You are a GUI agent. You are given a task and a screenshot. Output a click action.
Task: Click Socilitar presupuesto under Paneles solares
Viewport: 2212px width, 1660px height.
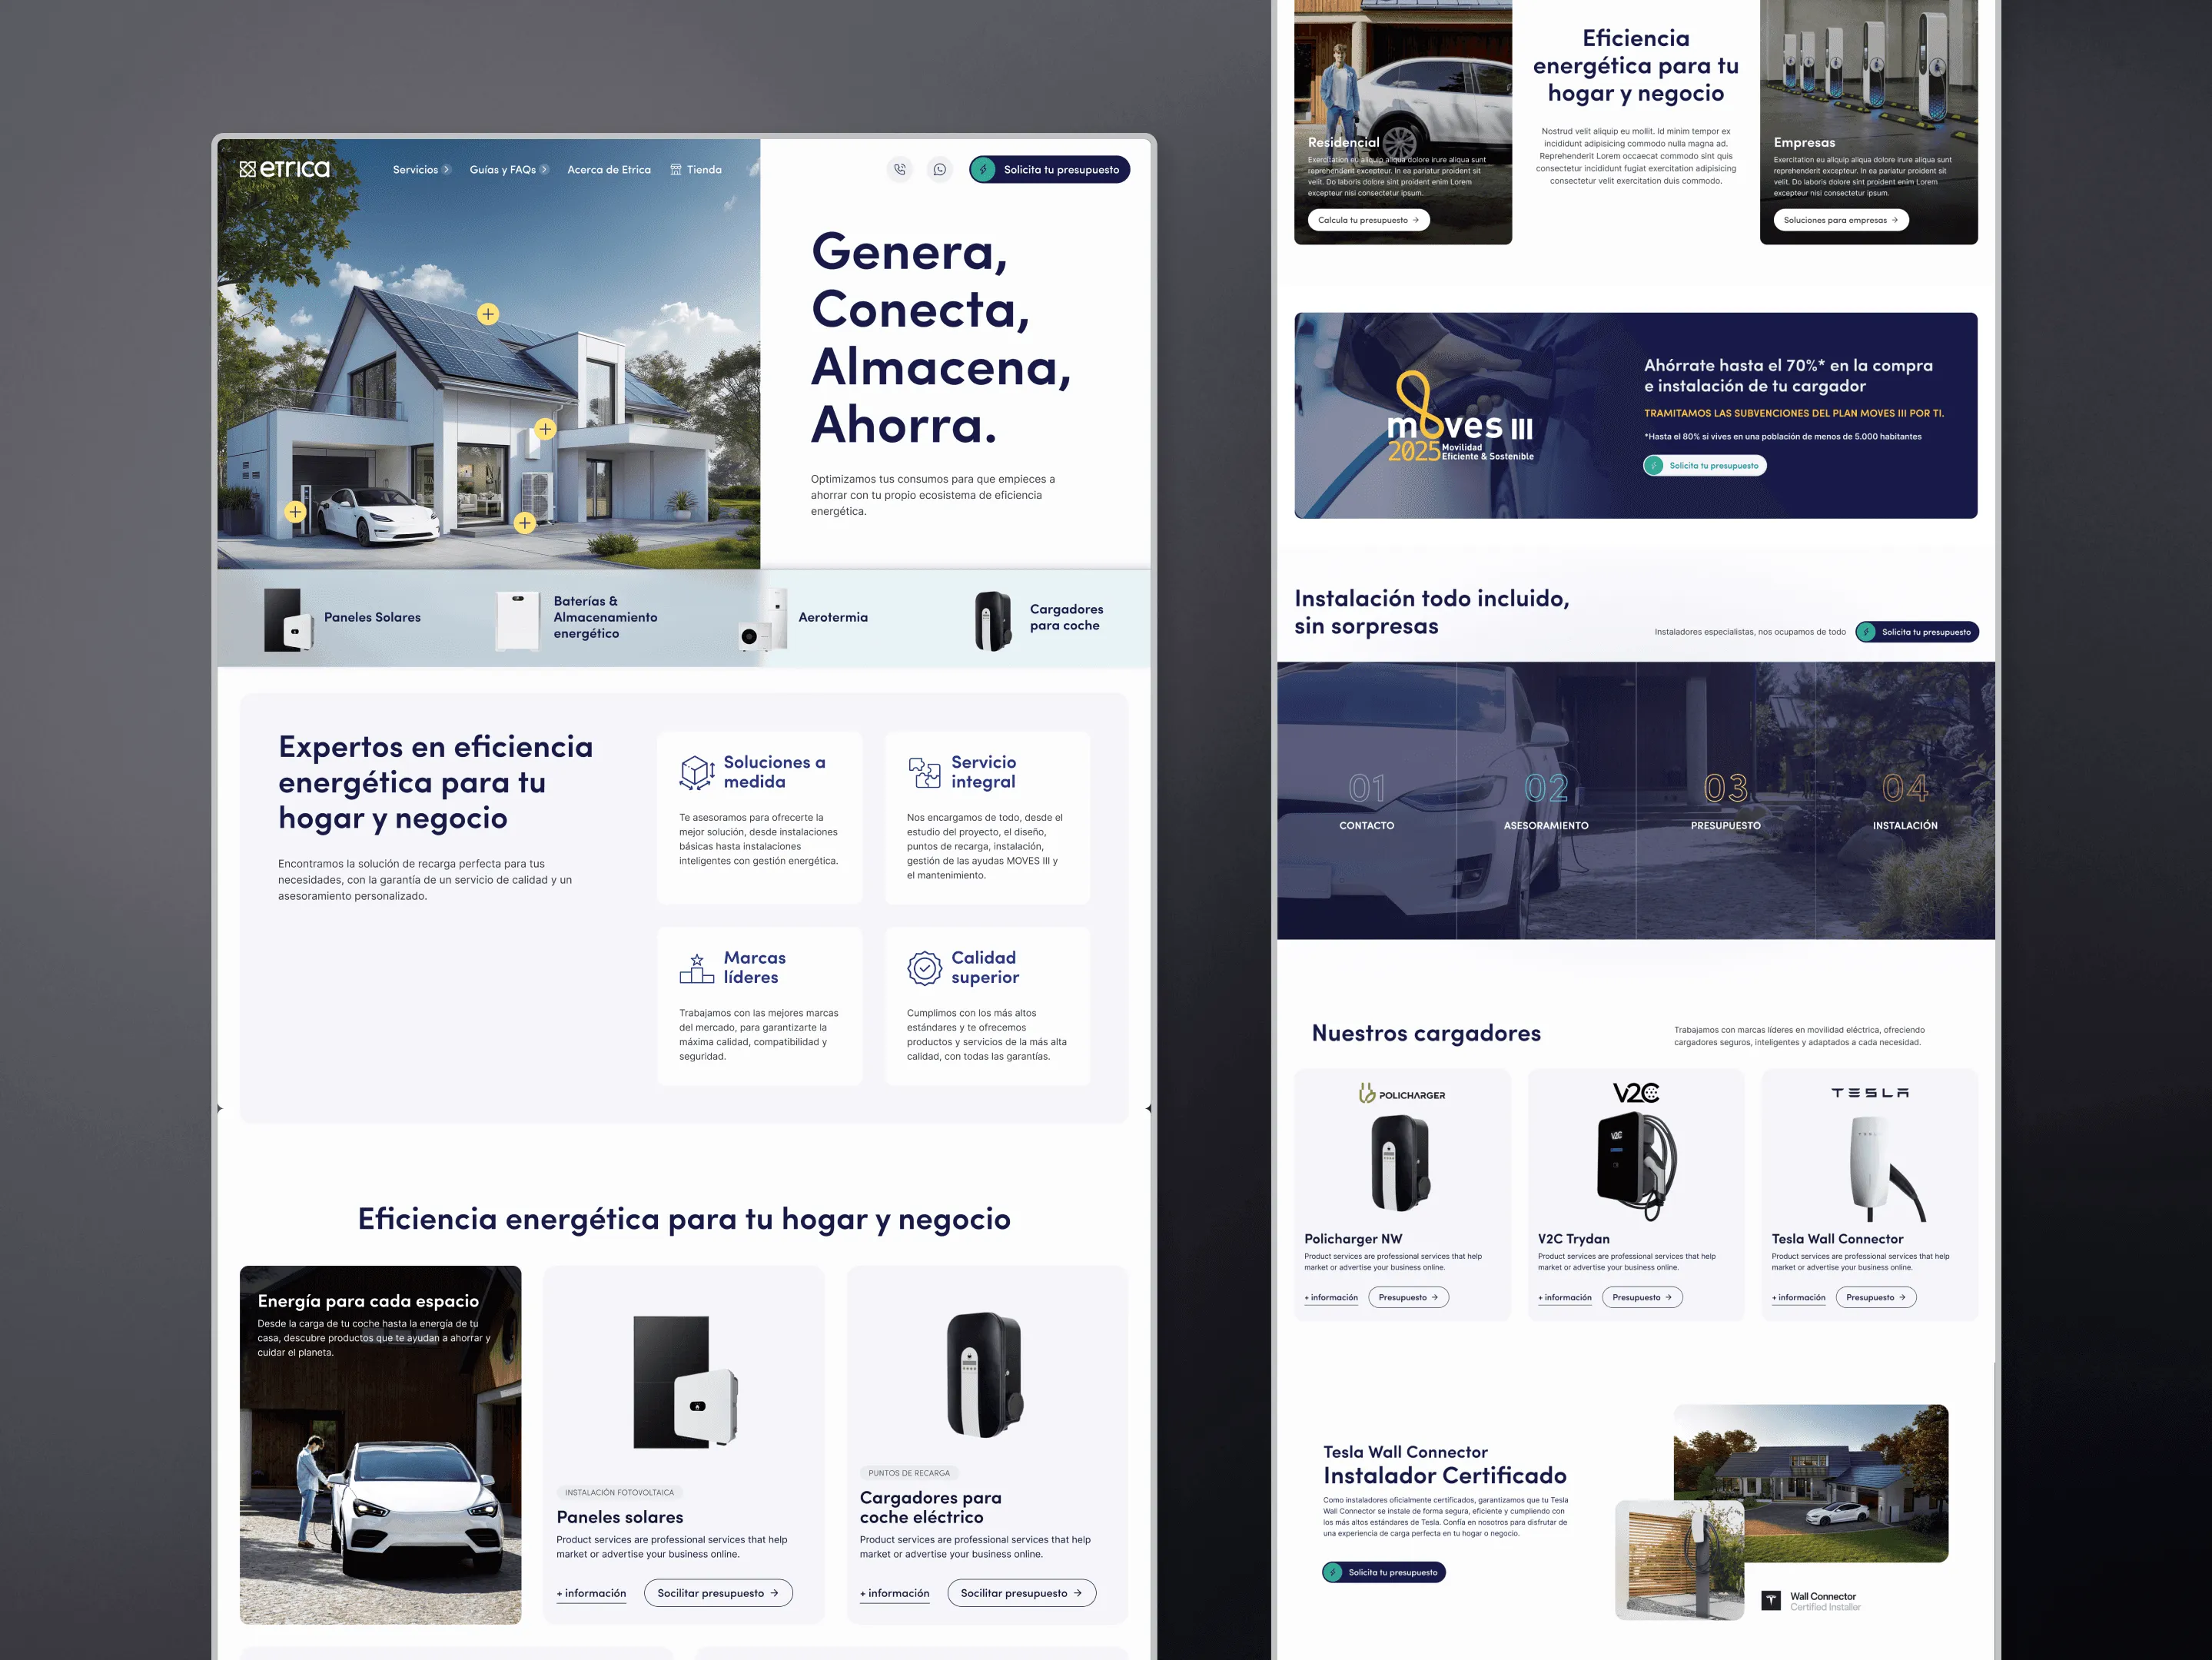tap(718, 1593)
